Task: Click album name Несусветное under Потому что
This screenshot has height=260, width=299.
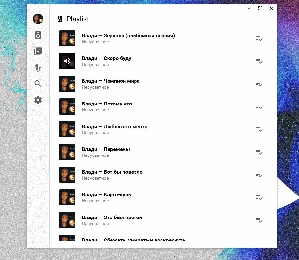Action: pos(95,110)
